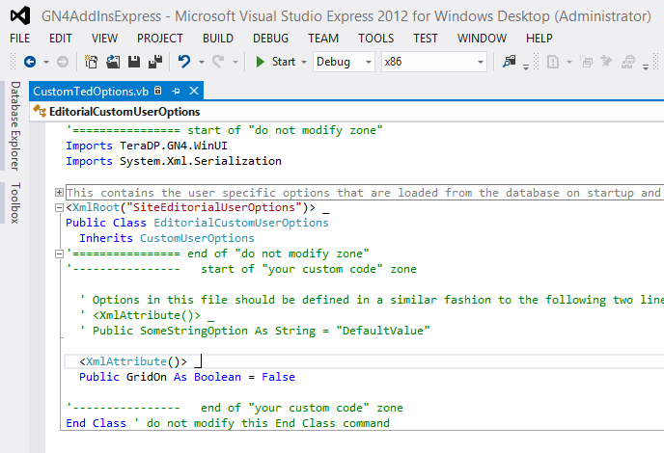The image size is (664, 453).
Task: Click the grayed toolbar arrow-star icon
Action: [x=606, y=62]
